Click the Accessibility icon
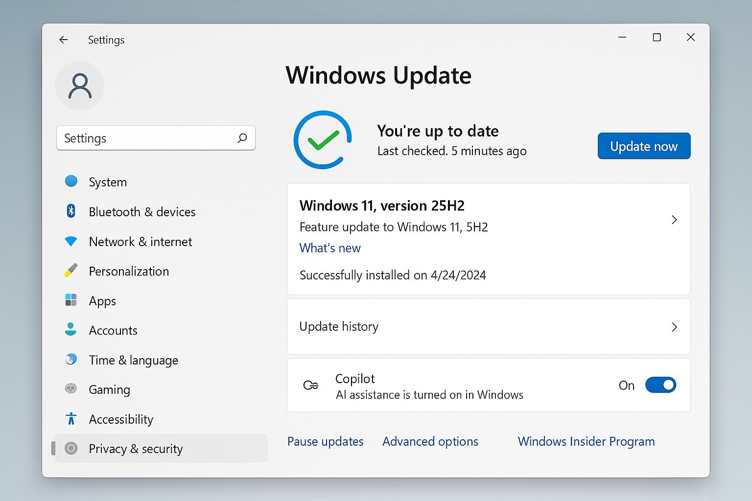The height and width of the screenshot is (501, 752). point(71,419)
